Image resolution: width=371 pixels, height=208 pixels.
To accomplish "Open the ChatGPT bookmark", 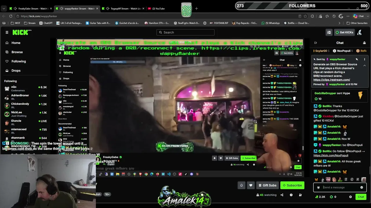I will point(46,23).
